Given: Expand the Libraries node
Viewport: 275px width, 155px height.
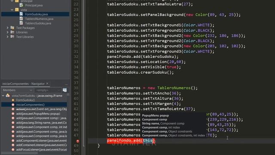Looking at the screenshot, I should (x=8, y=32).
